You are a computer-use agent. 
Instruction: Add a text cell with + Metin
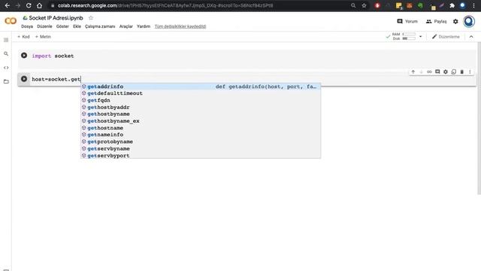pos(43,37)
